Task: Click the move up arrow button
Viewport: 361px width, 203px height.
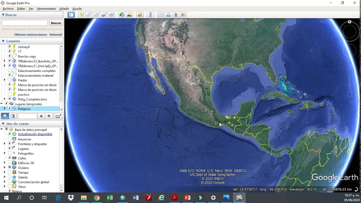Action: click(x=41, y=116)
